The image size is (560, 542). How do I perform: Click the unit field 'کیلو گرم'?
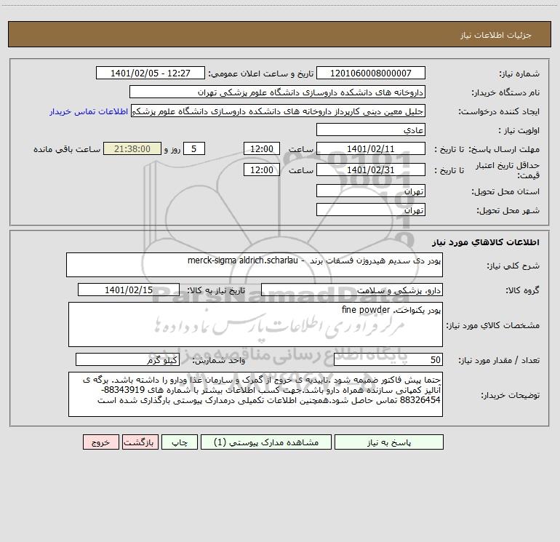[127, 360]
